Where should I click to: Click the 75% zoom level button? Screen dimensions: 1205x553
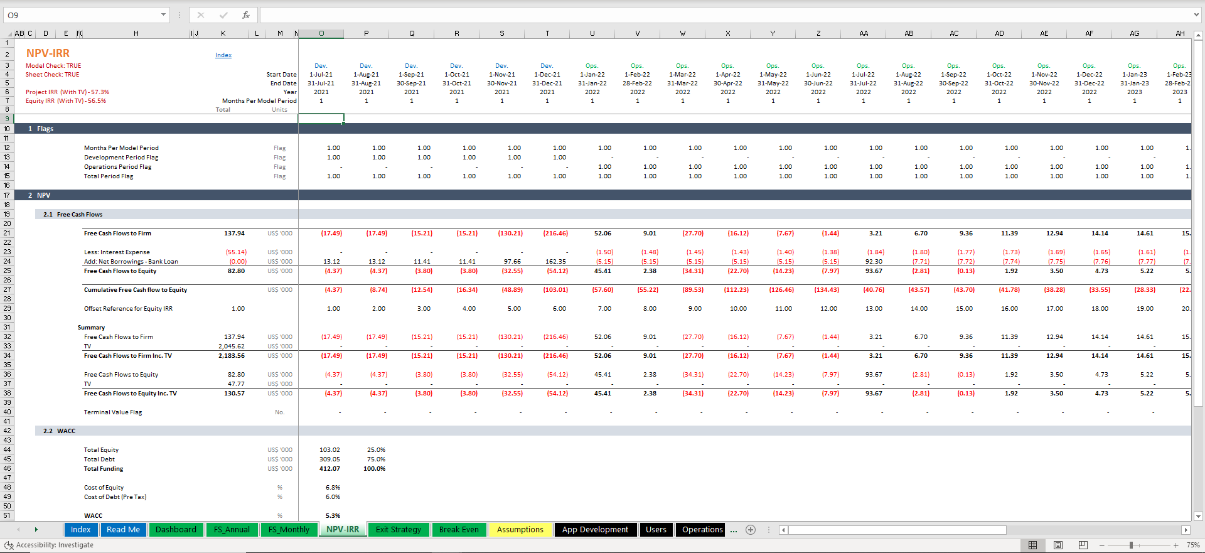[x=1193, y=545]
